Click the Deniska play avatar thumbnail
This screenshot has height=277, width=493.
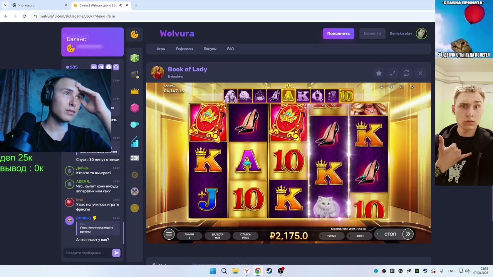[x=421, y=33]
